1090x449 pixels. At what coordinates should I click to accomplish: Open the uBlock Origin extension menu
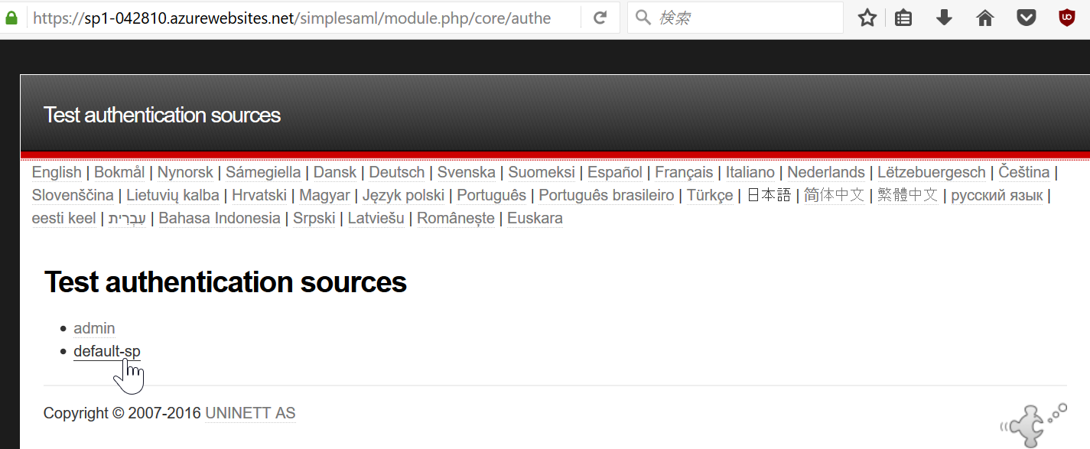[x=1066, y=17]
